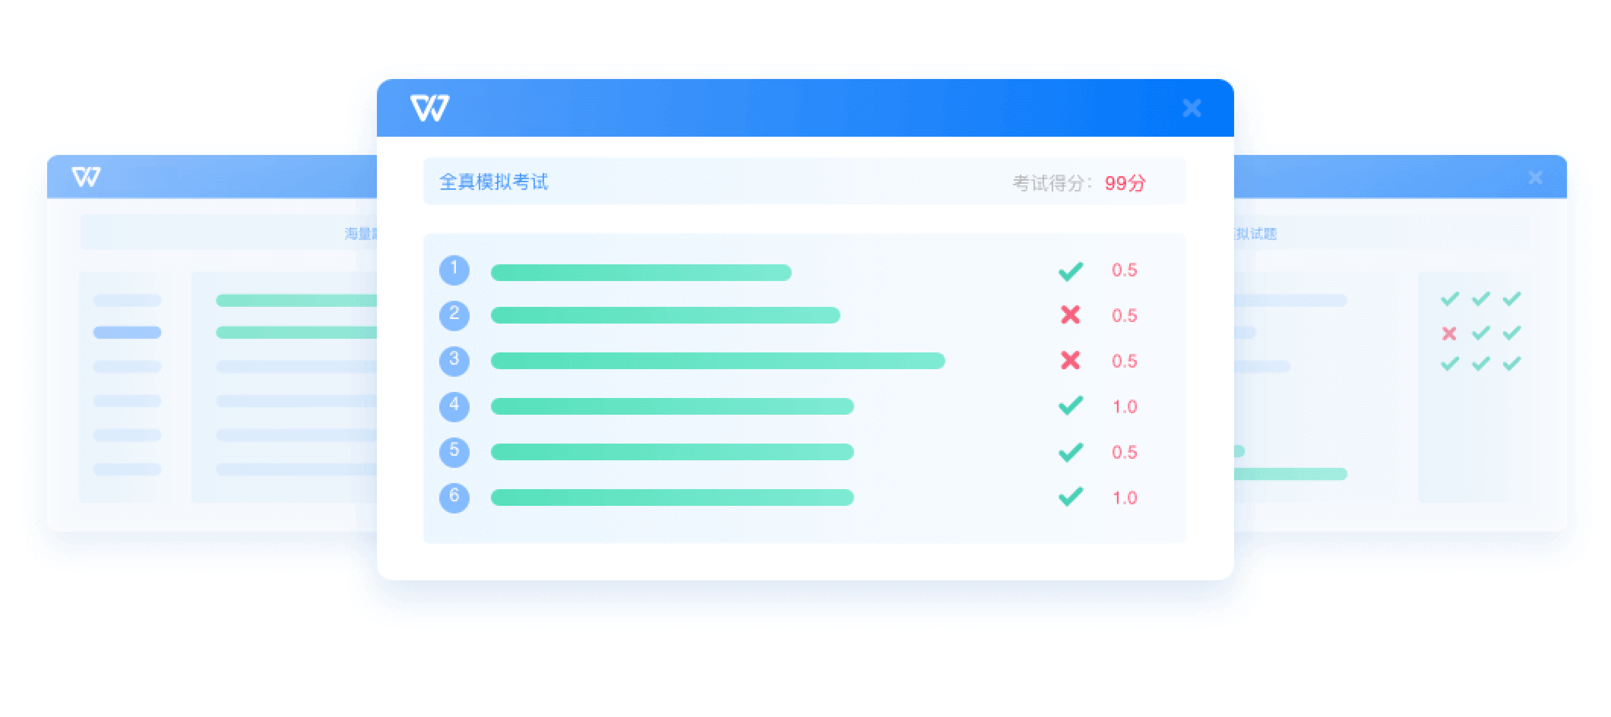Click the number 3 question badge

[x=454, y=361]
